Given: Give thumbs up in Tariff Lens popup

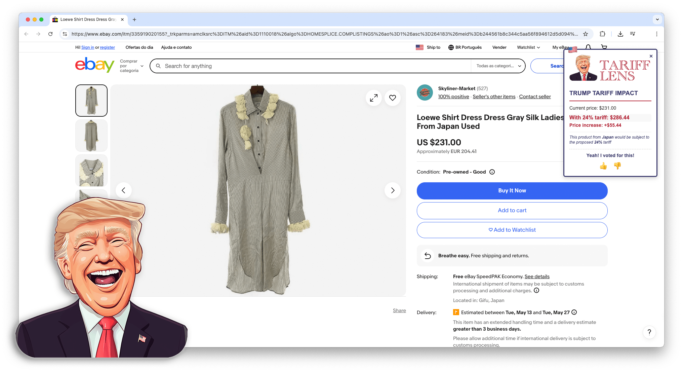Looking at the screenshot, I should pos(603,166).
